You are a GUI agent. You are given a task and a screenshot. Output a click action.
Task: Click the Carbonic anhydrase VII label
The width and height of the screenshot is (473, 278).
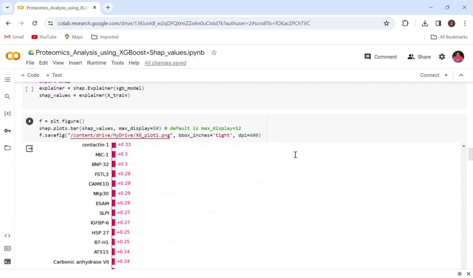(81, 262)
